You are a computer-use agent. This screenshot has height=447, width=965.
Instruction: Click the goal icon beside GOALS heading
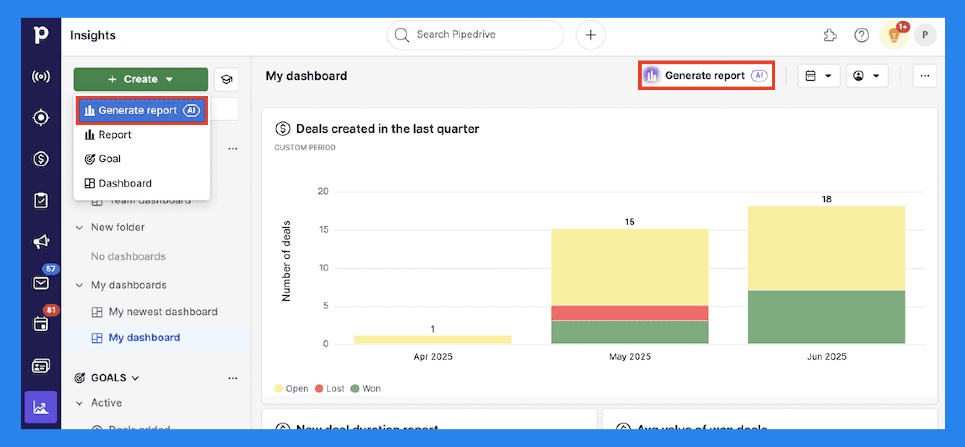pos(79,378)
